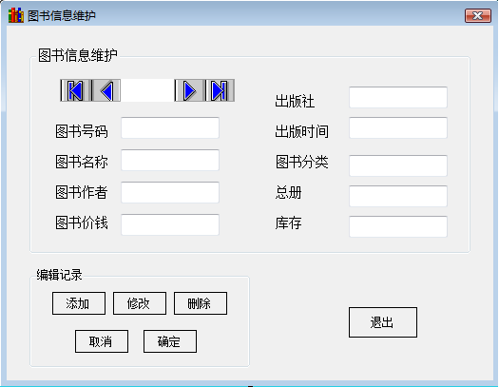Go to the previous record

106,90
